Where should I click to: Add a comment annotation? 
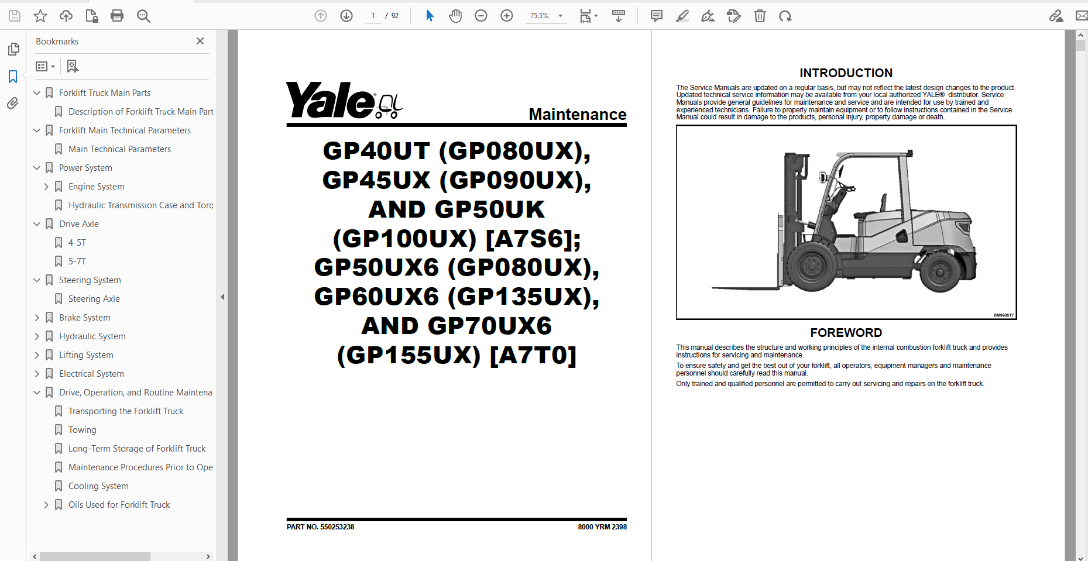click(x=656, y=16)
